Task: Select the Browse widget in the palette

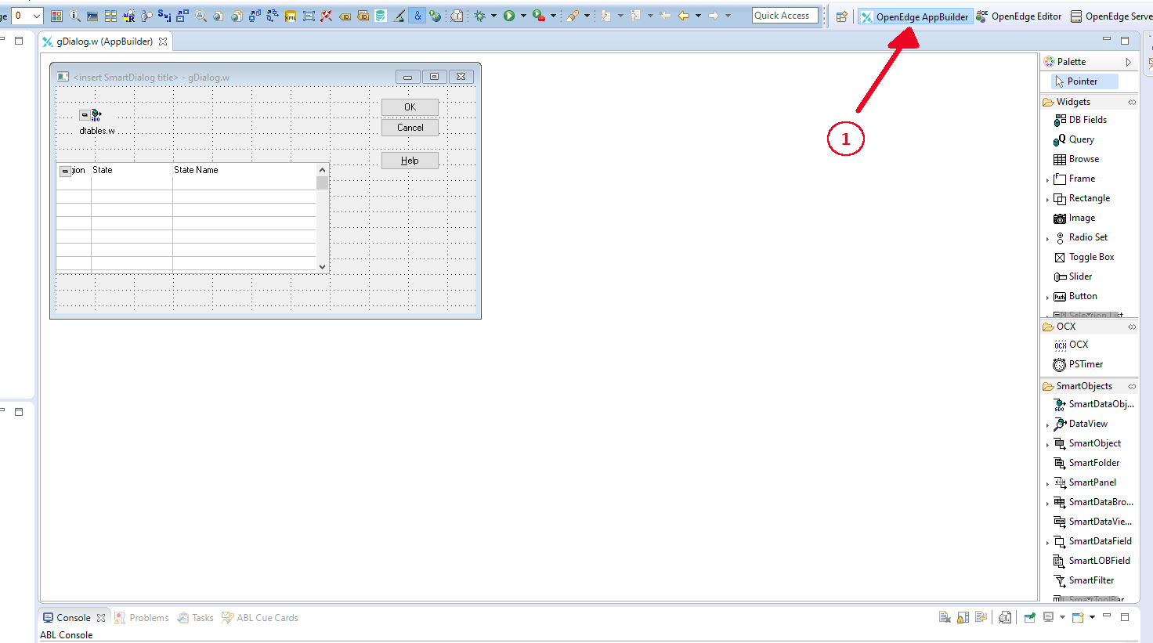Action: pos(1076,159)
